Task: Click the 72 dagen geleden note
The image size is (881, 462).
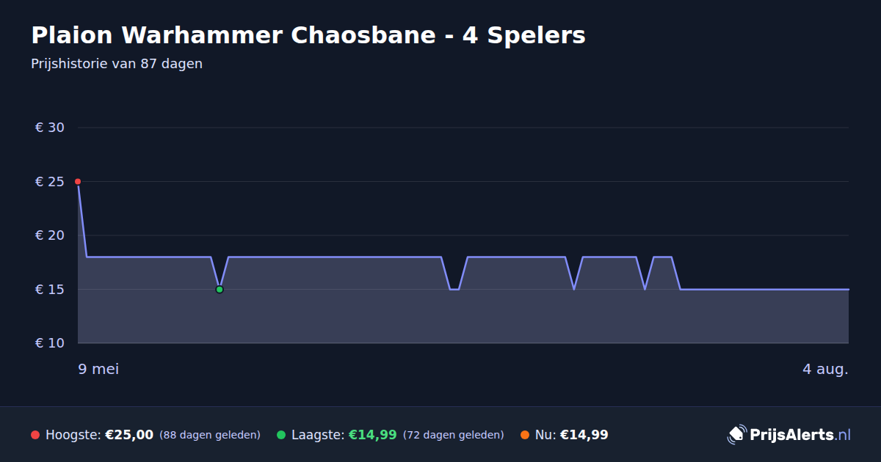Action: (x=454, y=435)
